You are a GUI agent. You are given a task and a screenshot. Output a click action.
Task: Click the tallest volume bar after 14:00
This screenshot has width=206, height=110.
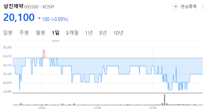coord(165,100)
